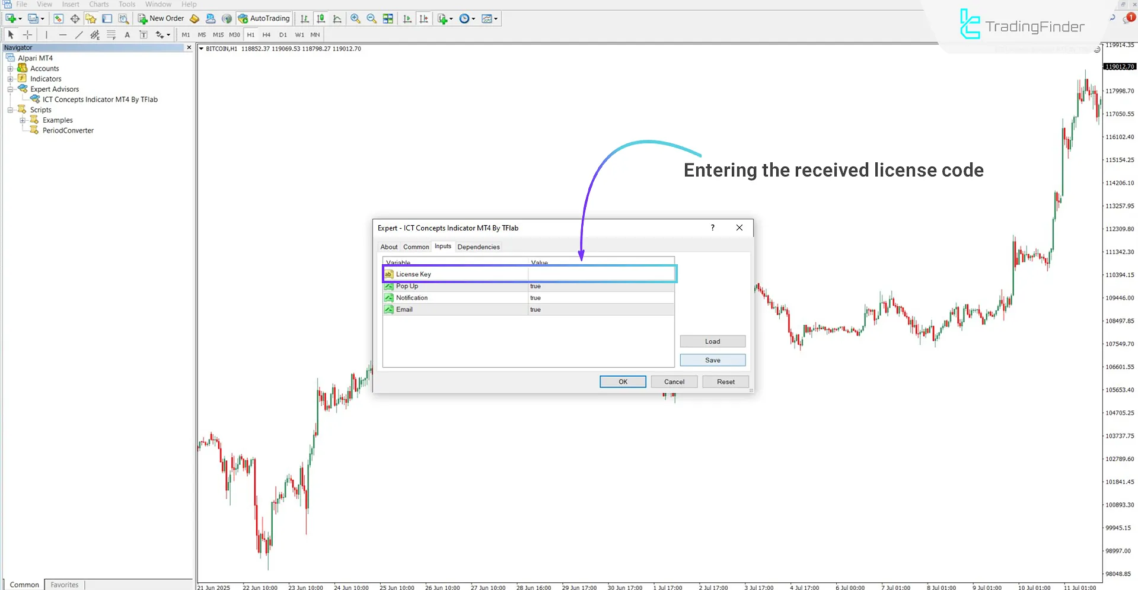Open a New Order

tap(160, 18)
